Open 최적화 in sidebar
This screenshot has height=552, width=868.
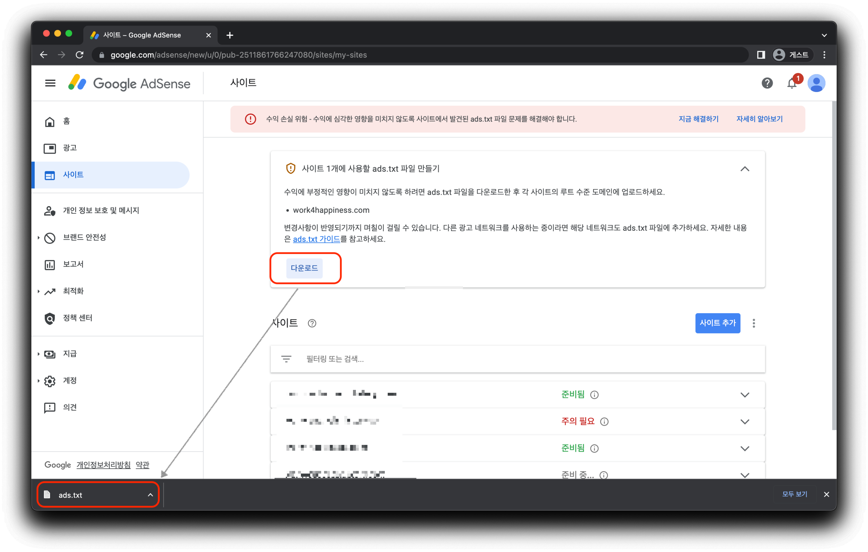73,291
